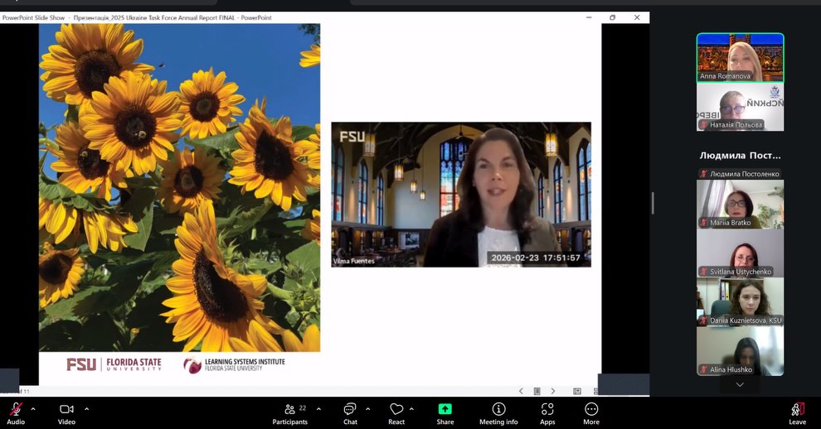Open the Chat panel
This screenshot has width=821, height=429.
point(350,410)
